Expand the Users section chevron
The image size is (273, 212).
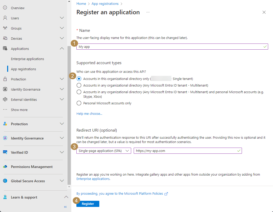pyautogui.click(x=62, y=18)
